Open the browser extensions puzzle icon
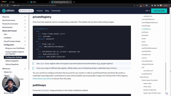Image resolution: width=171 pixels, height=96 pixels. click(x=155, y=5)
